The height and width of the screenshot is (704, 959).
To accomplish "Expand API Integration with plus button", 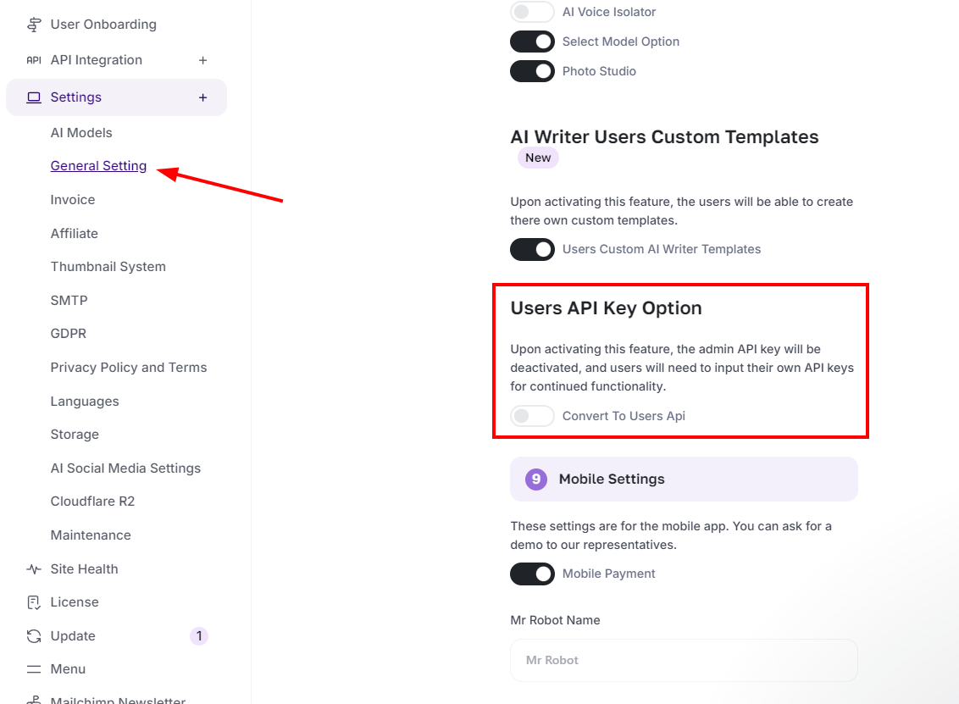I will [202, 60].
